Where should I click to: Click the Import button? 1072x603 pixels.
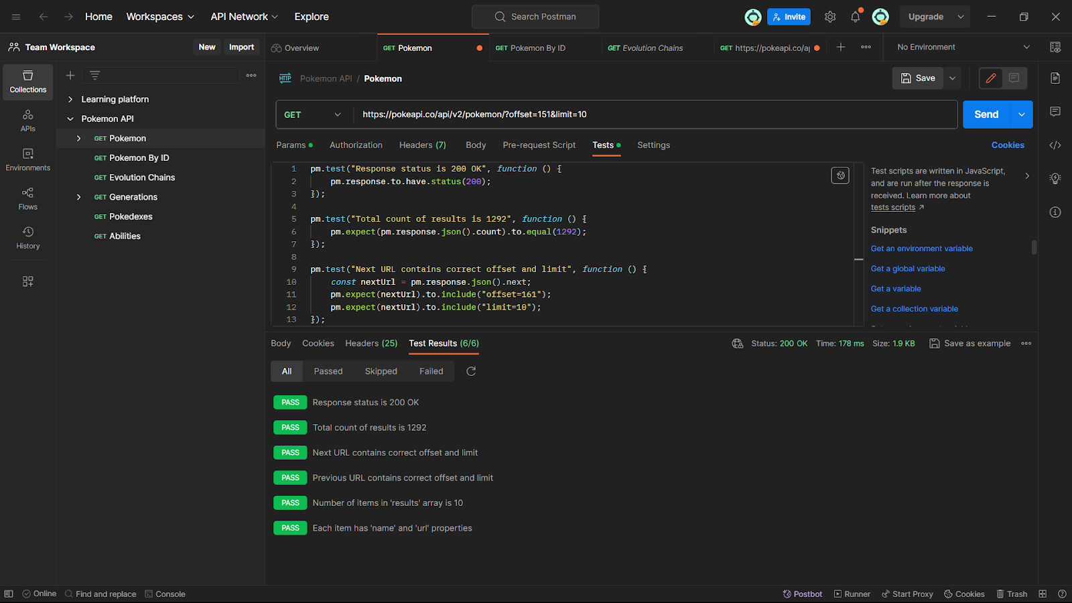(x=241, y=47)
